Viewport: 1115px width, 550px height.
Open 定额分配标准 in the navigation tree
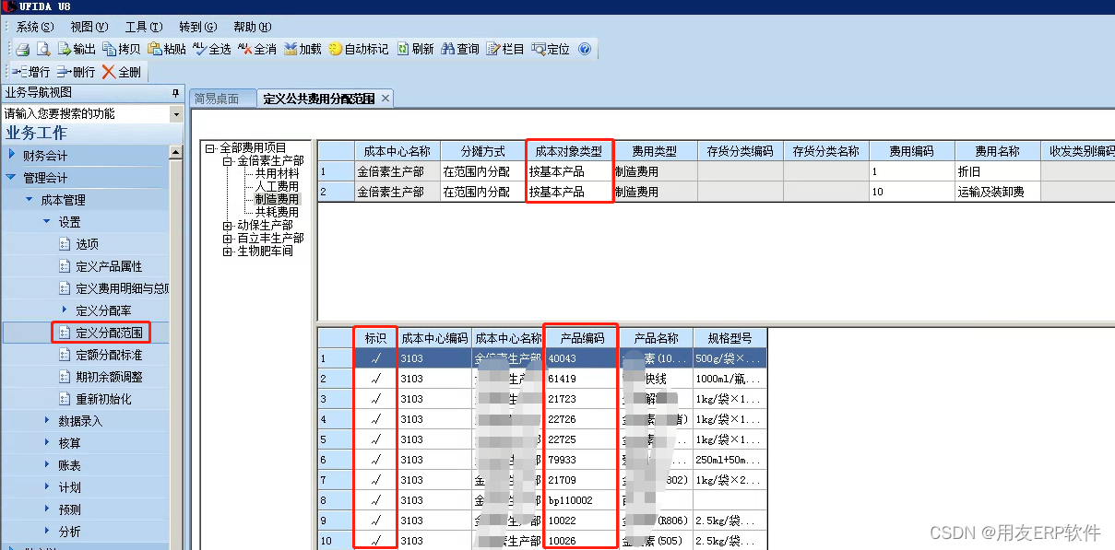(x=109, y=355)
